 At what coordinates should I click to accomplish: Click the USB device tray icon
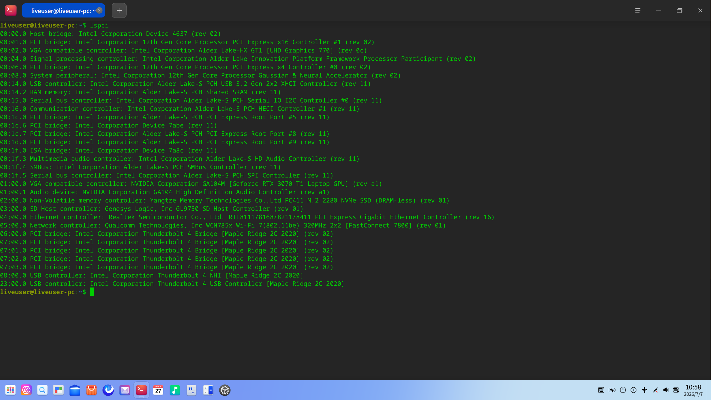click(x=644, y=390)
